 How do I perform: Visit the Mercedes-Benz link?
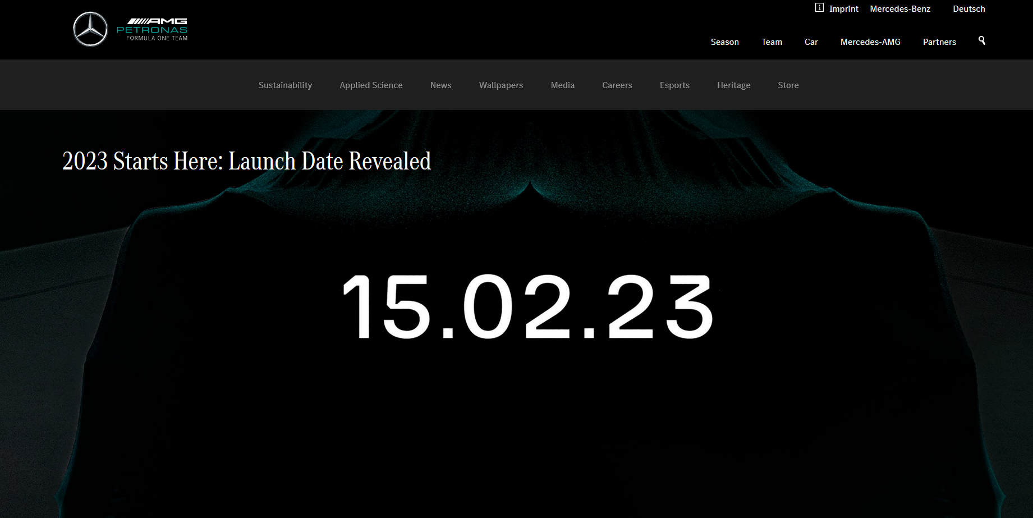(900, 9)
